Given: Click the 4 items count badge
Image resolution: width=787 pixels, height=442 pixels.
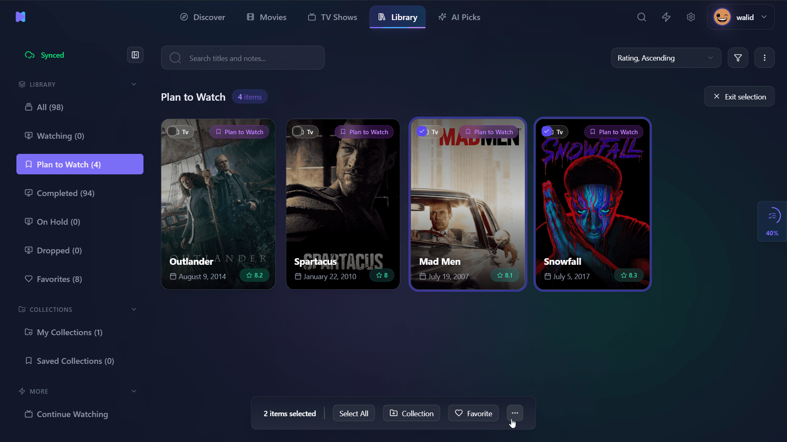Looking at the screenshot, I should 250,97.
